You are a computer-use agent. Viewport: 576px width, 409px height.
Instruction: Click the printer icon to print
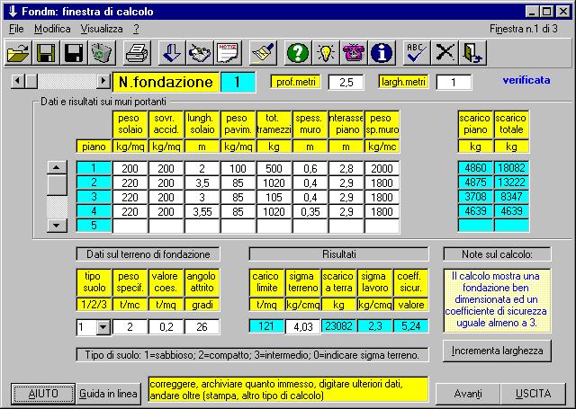[x=137, y=53]
